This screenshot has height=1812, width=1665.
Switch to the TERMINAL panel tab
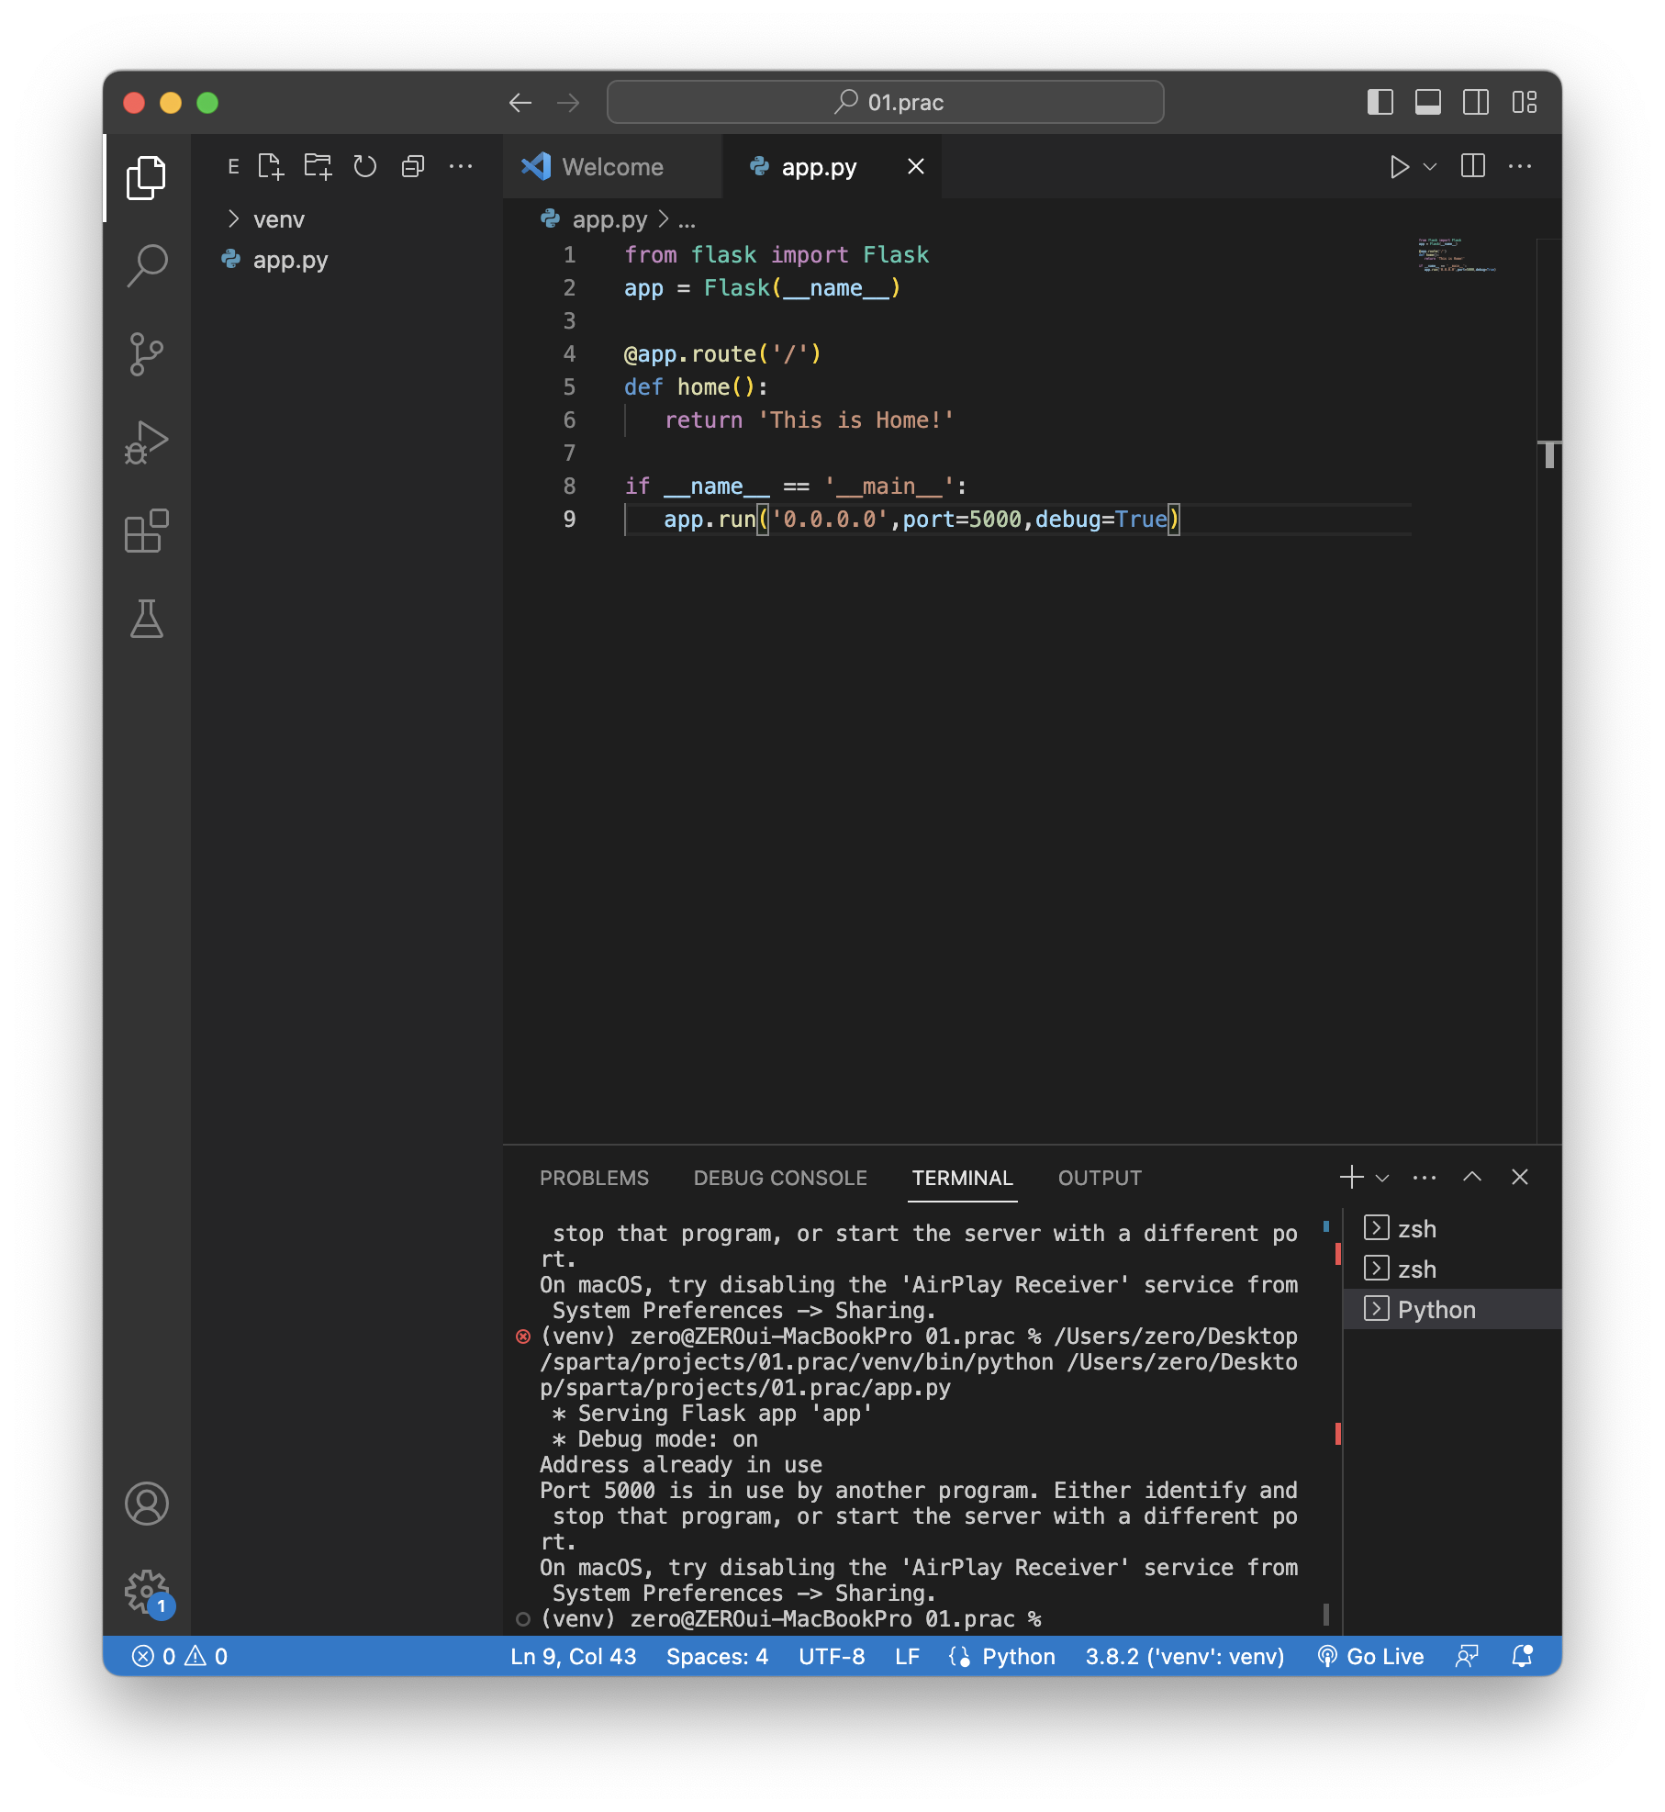tap(962, 1178)
